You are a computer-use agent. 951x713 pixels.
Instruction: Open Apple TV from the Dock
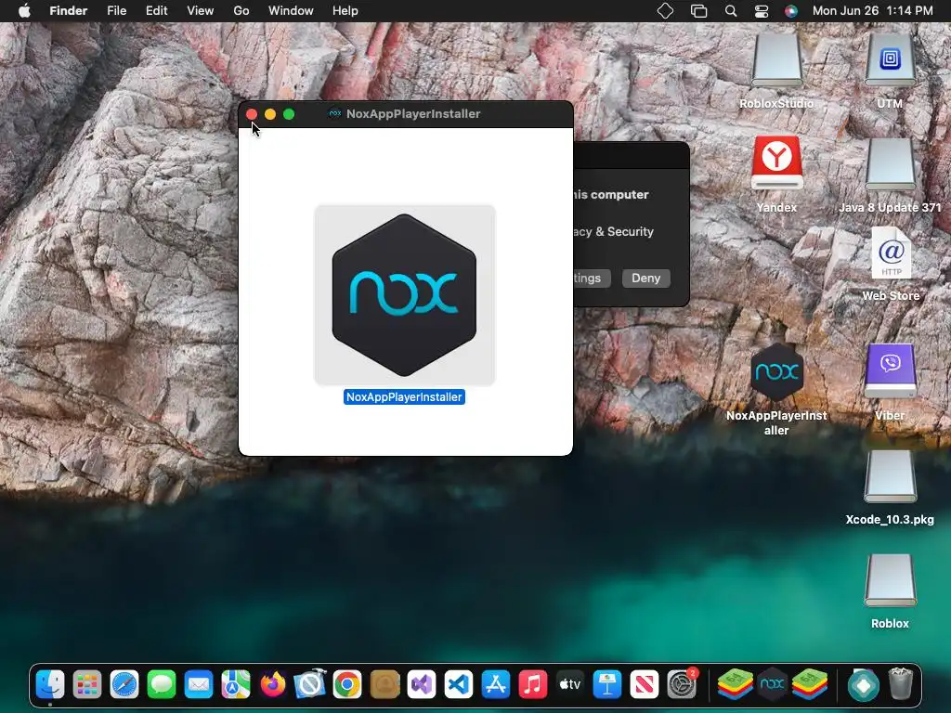tap(569, 685)
